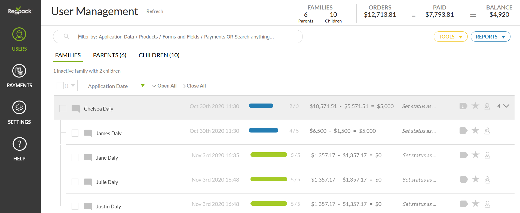Check the box next to Julie Daly

click(75, 182)
